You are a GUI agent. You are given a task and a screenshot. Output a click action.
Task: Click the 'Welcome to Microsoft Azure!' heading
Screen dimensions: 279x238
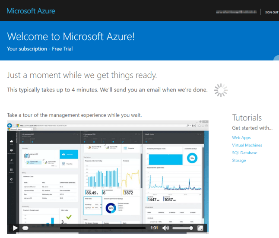(71, 36)
